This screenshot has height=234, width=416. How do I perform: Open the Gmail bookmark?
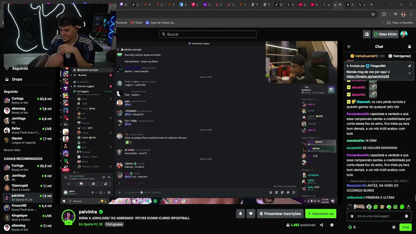(136, 23)
